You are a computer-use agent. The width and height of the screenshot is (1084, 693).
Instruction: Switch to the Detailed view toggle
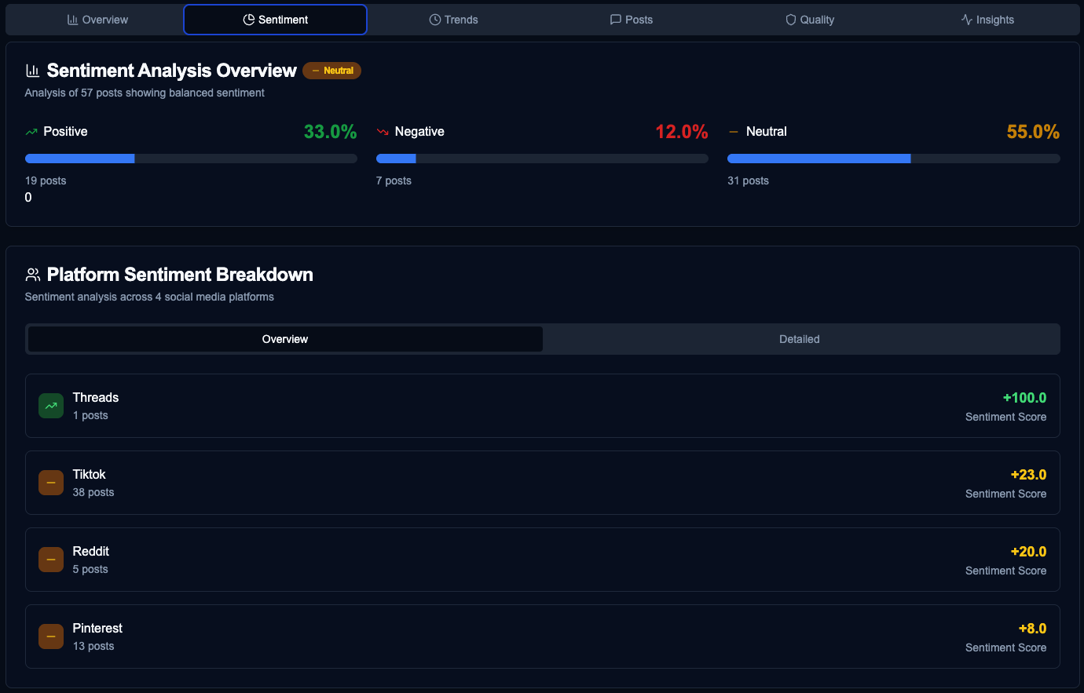(x=800, y=338)
